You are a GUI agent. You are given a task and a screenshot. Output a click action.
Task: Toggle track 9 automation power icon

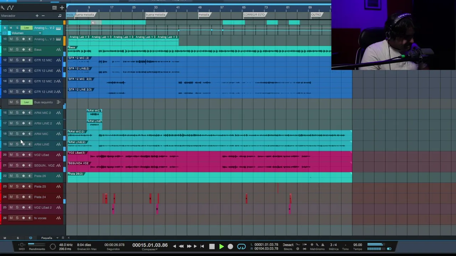tap(5, 33)
